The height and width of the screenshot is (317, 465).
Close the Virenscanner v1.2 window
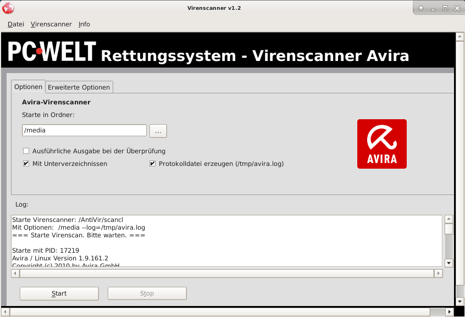coord(457,8)
